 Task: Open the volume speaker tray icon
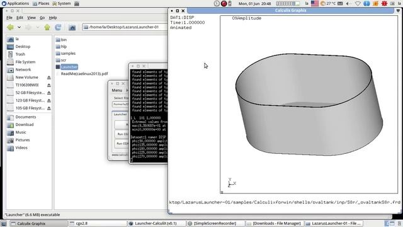[348, 4]
